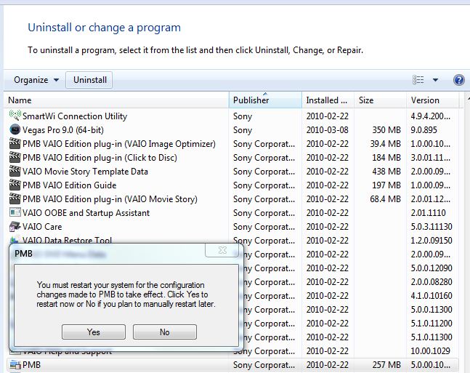The width and height of the screenshot is (470, 373).
Task: Click the VAIO OOBE and Startup Assistant icon
Action: (15, 212)
